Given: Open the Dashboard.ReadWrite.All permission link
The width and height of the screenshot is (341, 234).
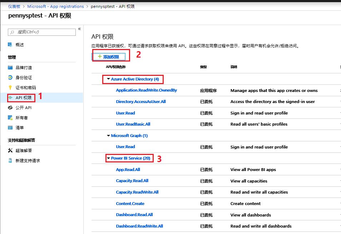Looking at the screenshot, I should coord(139,226).
